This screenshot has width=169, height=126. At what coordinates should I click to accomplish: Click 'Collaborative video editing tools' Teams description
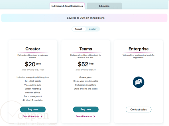coord(86,56)
